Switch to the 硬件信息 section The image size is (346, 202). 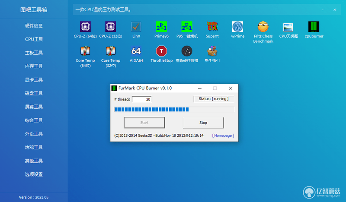click(34, 25)
